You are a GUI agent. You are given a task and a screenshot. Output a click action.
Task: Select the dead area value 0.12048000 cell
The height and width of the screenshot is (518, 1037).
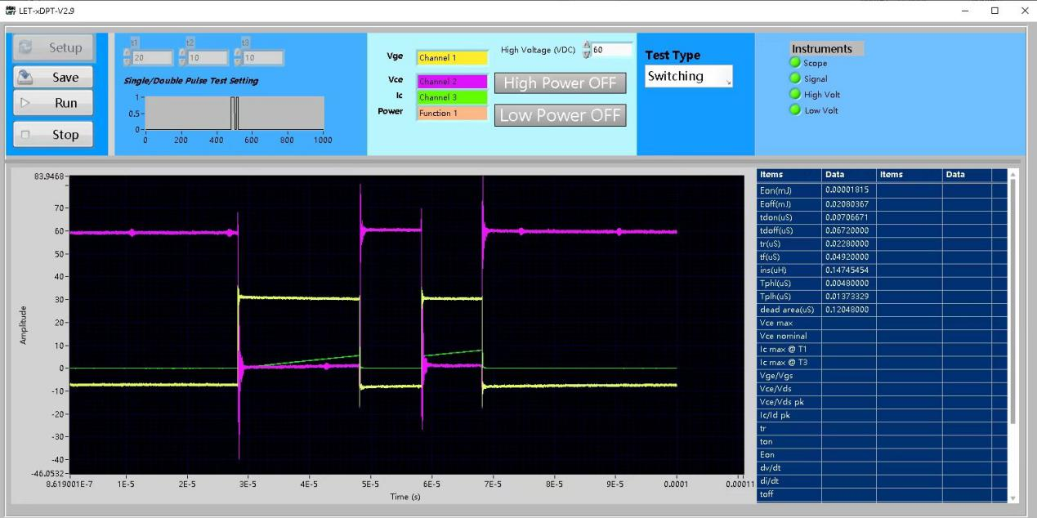click(849, 310)
